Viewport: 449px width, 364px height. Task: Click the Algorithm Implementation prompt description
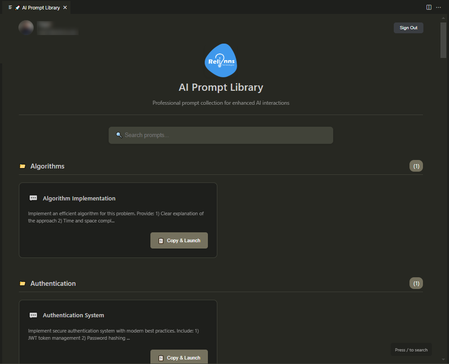click(116, 217)
